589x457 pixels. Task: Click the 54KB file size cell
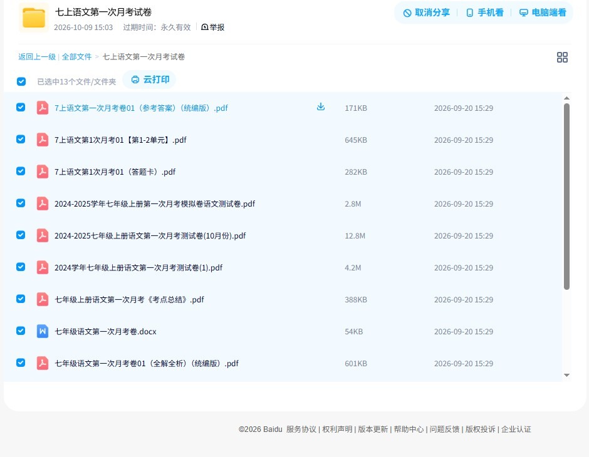(x=354, y=331)
